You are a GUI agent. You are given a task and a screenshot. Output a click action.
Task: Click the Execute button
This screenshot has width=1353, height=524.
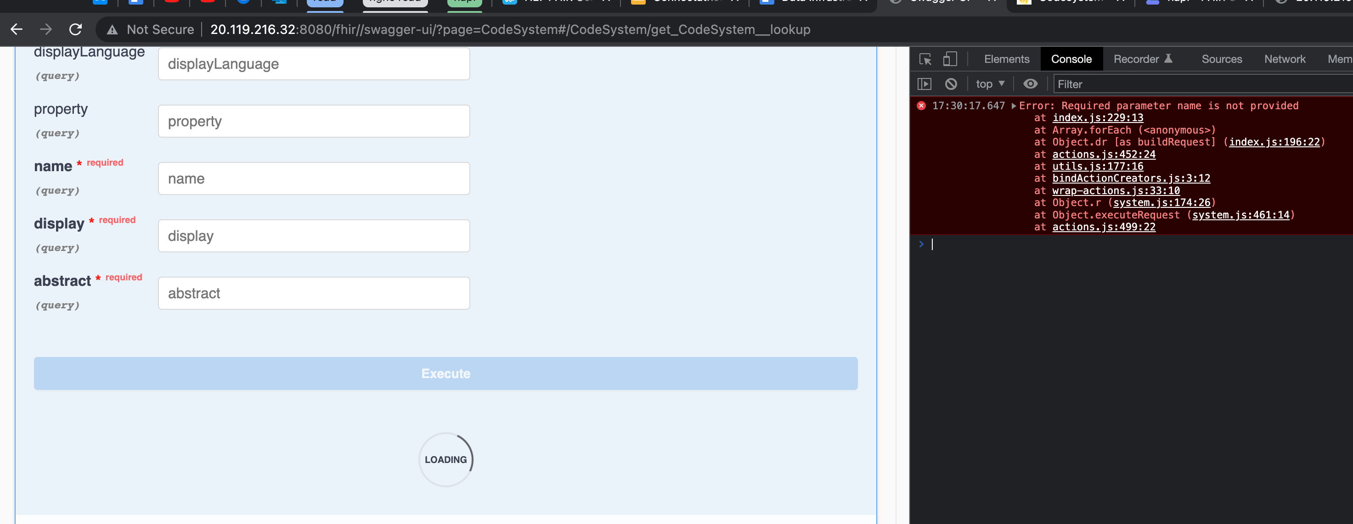(x=445, y=373)
